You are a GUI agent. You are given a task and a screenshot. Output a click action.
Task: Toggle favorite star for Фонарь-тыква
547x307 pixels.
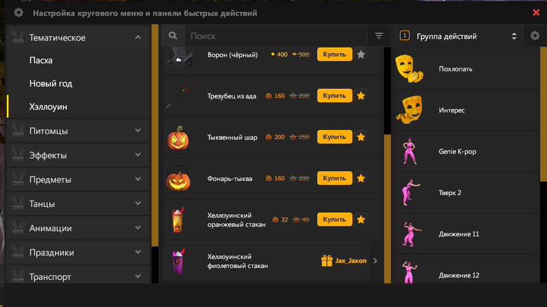pos(361,178)
